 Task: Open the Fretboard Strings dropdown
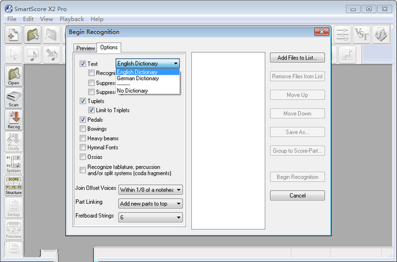point(150,218)
